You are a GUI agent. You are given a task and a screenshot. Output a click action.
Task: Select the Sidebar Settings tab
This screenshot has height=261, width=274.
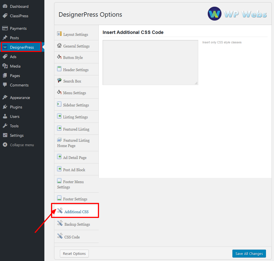76,105
